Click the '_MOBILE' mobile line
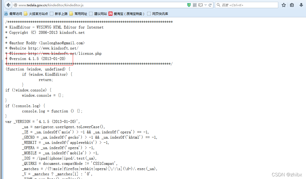 [60, 153]
